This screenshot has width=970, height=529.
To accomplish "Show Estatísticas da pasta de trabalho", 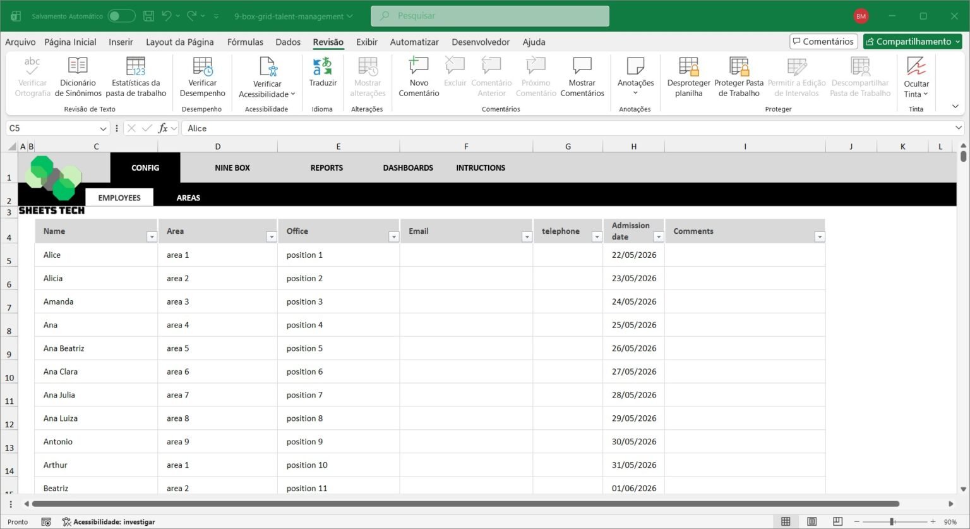I will (136, 76).
